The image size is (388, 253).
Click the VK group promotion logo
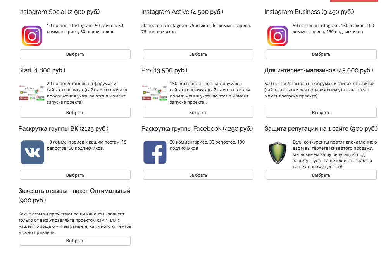tap(32, 152)
